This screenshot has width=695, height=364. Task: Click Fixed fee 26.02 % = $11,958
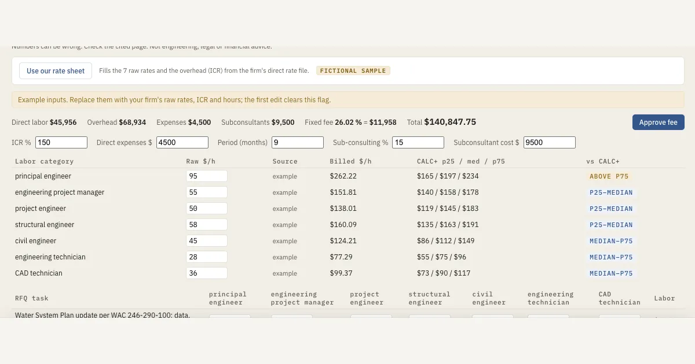[350, 122]
